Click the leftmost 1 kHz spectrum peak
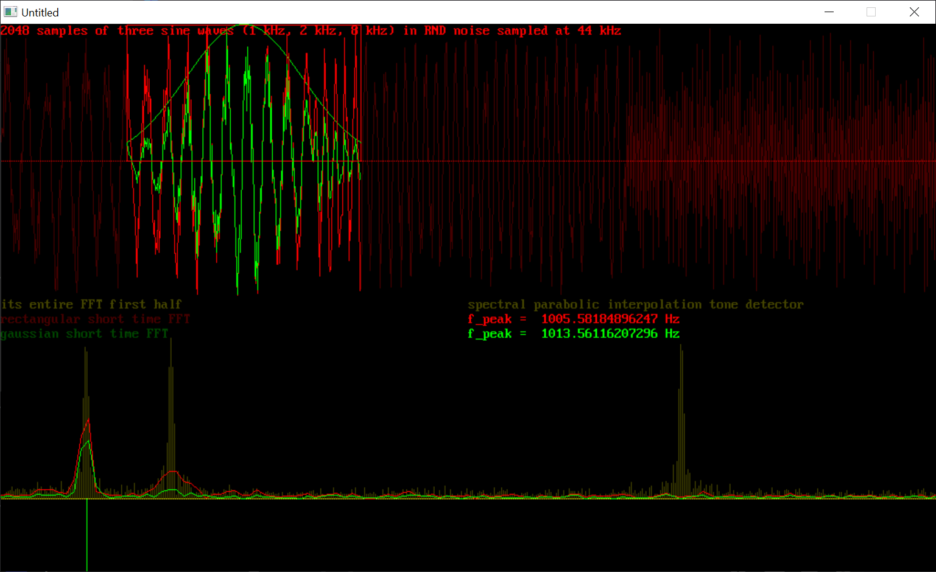Image resolution: width=936 pixels, height=572 pixels. point(86,389)
